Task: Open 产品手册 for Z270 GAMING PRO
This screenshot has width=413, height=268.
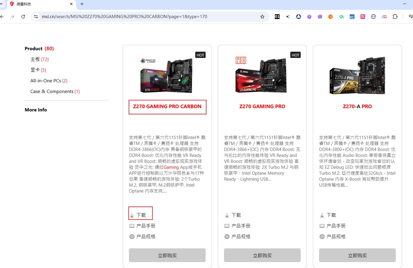Action: 237,226
